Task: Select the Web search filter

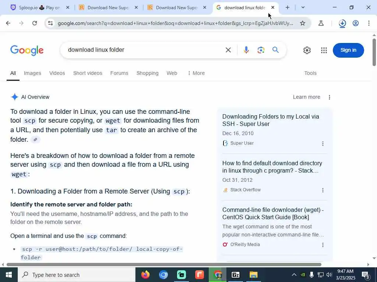Action: (x=172, y=73)
